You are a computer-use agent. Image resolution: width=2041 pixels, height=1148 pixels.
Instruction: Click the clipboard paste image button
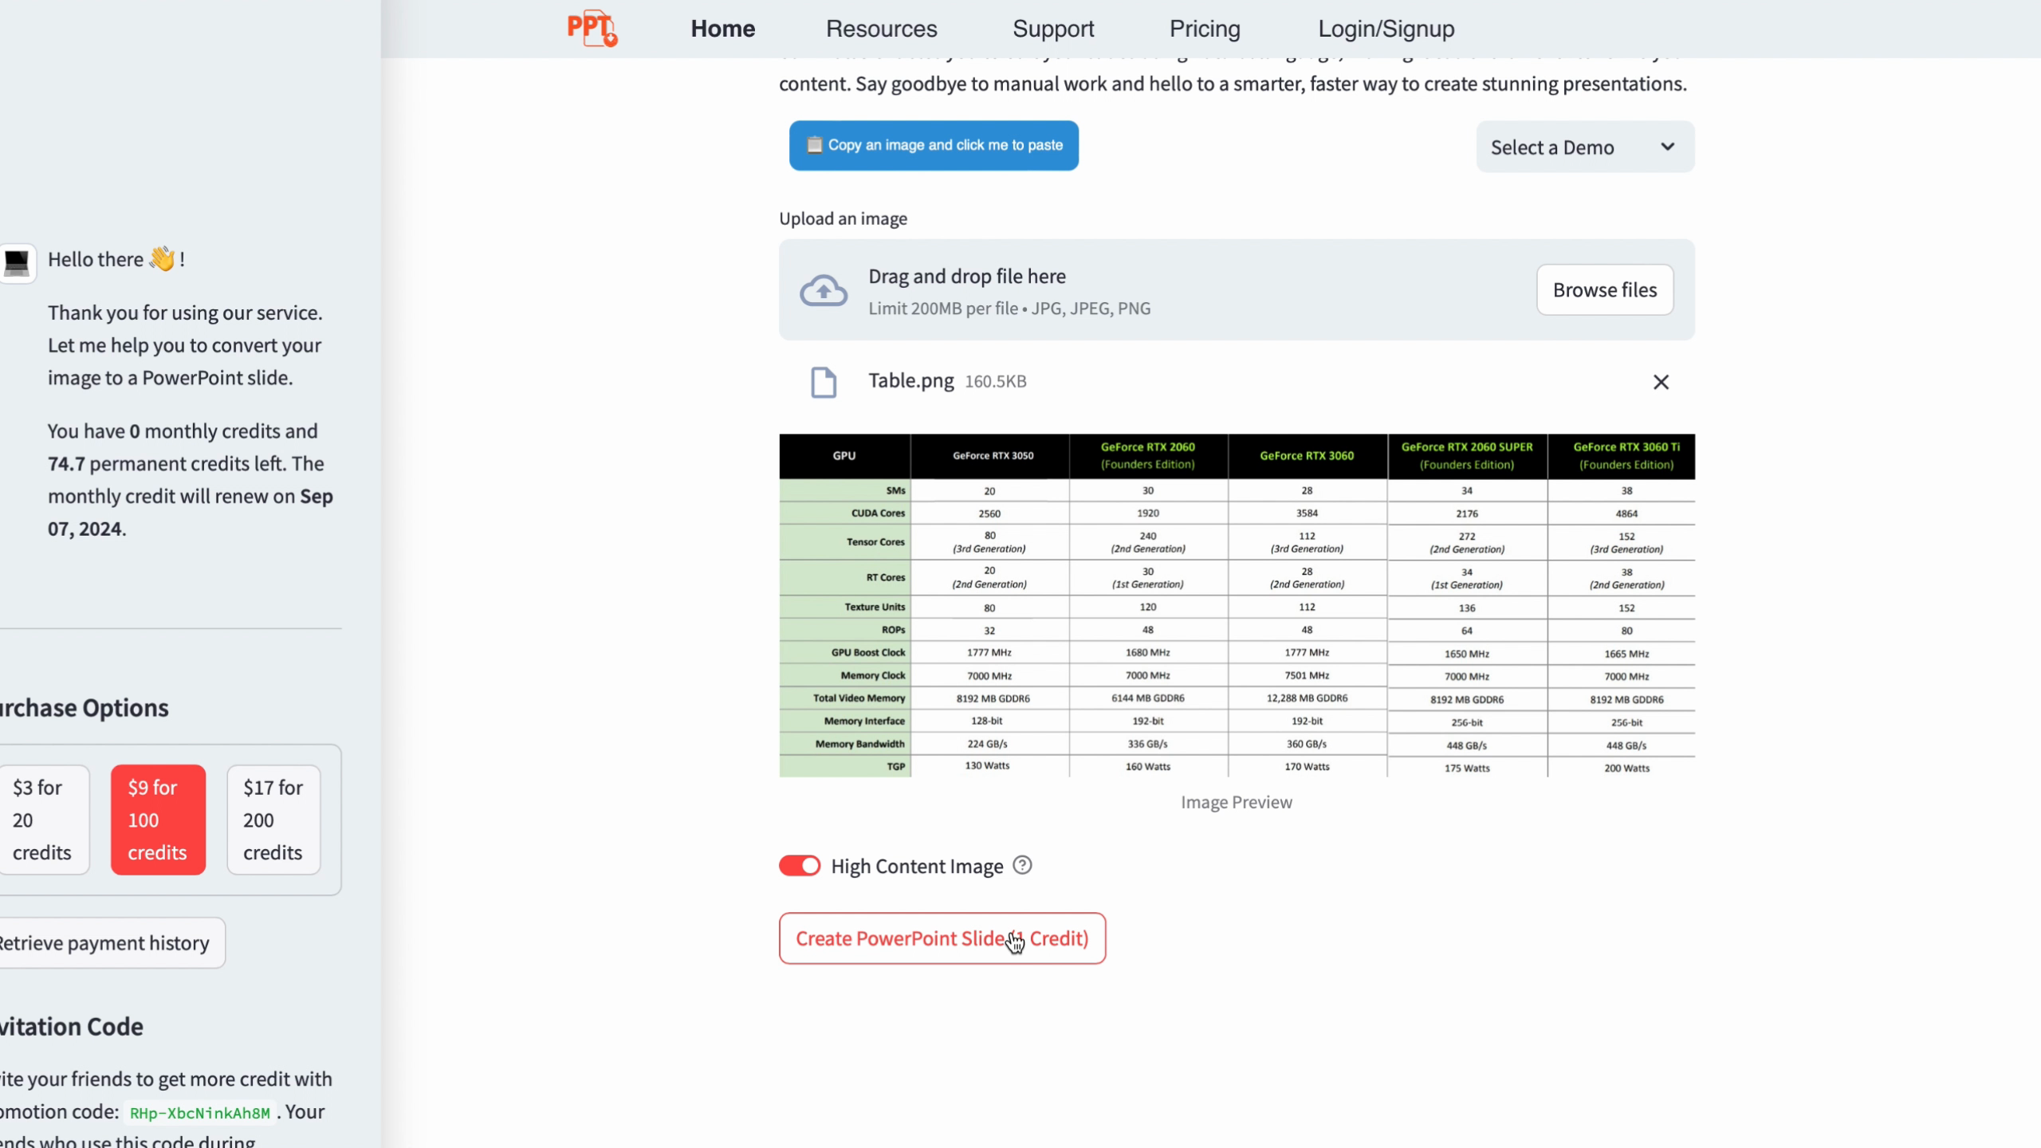pos(934,145)
